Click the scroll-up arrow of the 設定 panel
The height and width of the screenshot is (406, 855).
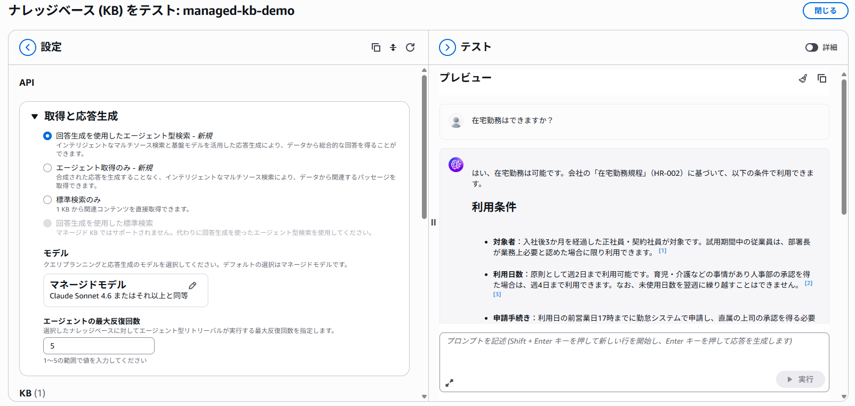point(424,70)
